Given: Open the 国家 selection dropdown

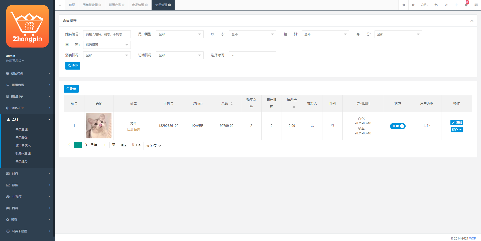Looking at the screenshot, I should coord(107,45).
